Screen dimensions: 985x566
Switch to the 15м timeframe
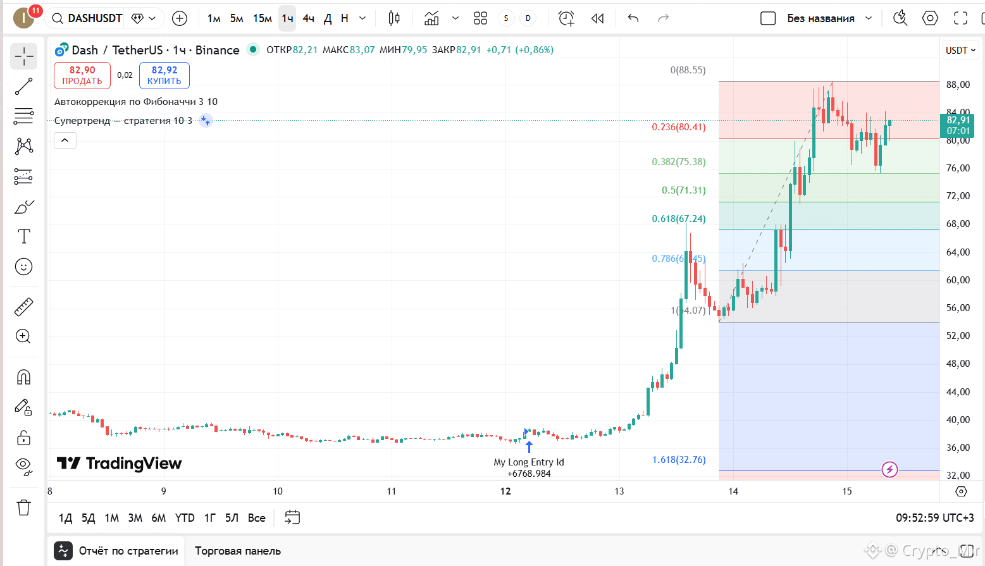pos(263,18)
